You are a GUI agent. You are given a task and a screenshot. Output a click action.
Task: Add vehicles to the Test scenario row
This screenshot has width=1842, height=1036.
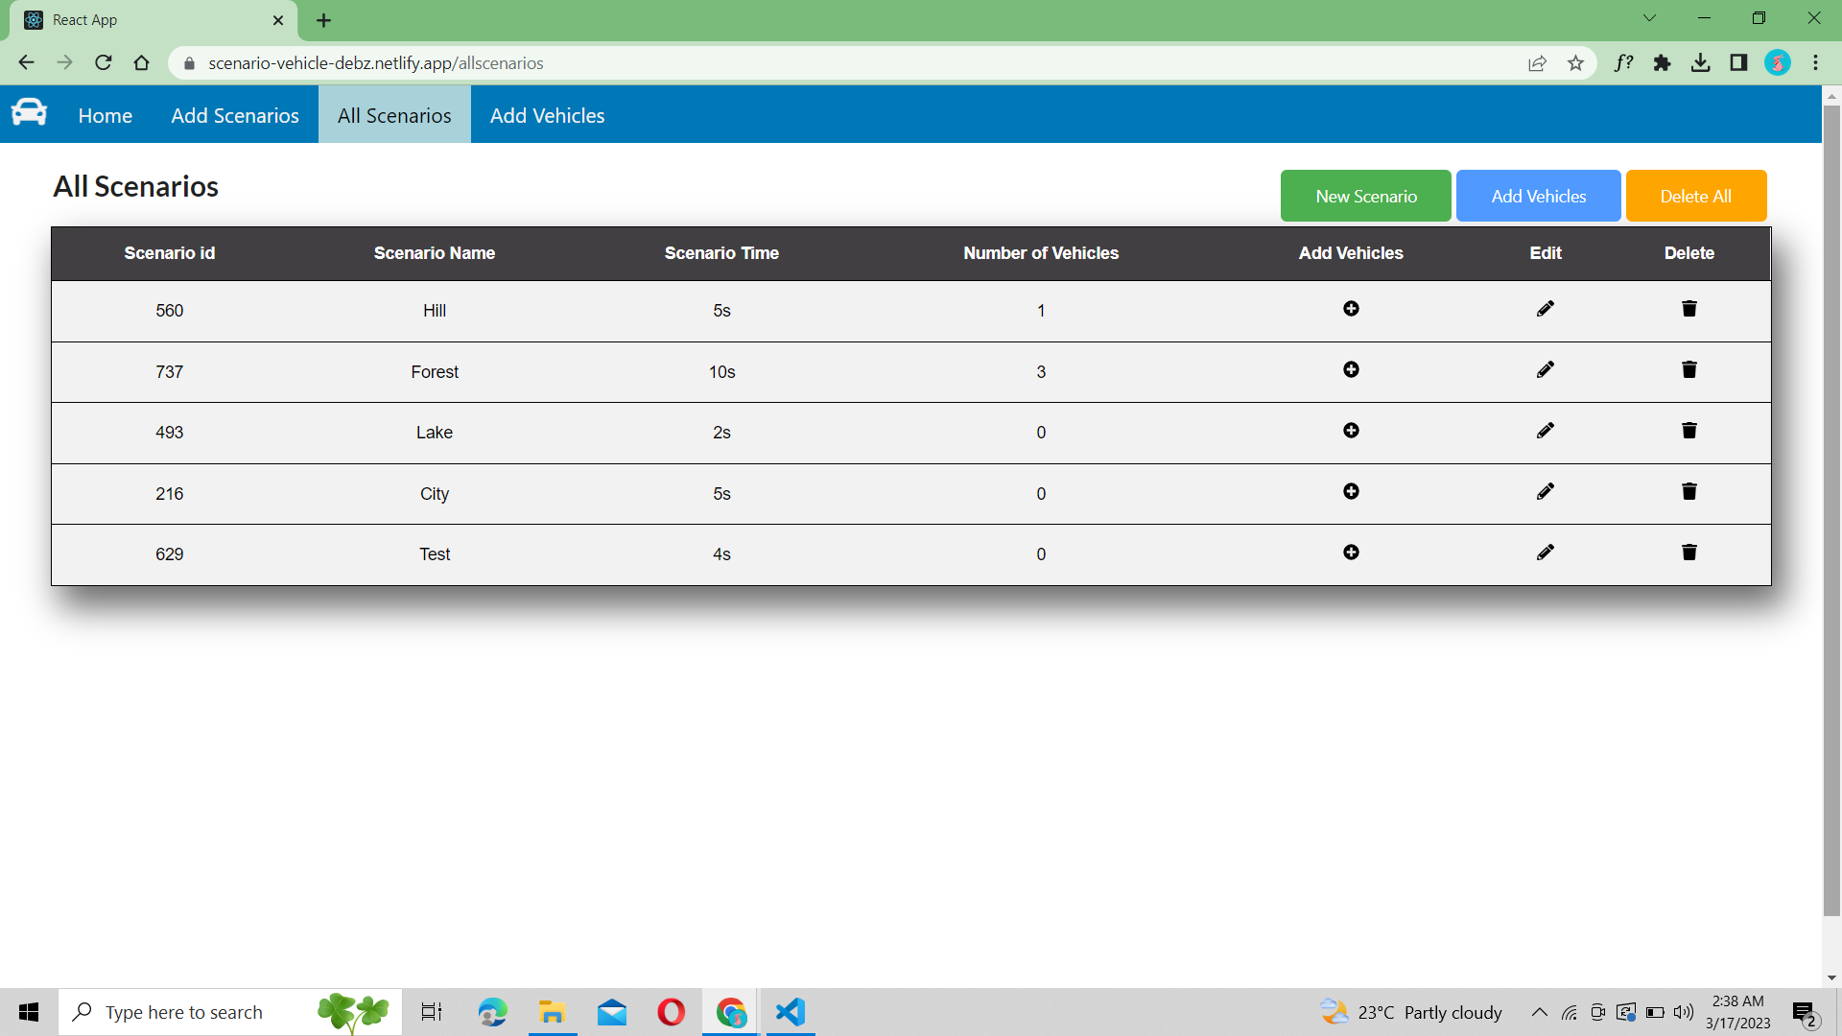(x=1350, y=552)
